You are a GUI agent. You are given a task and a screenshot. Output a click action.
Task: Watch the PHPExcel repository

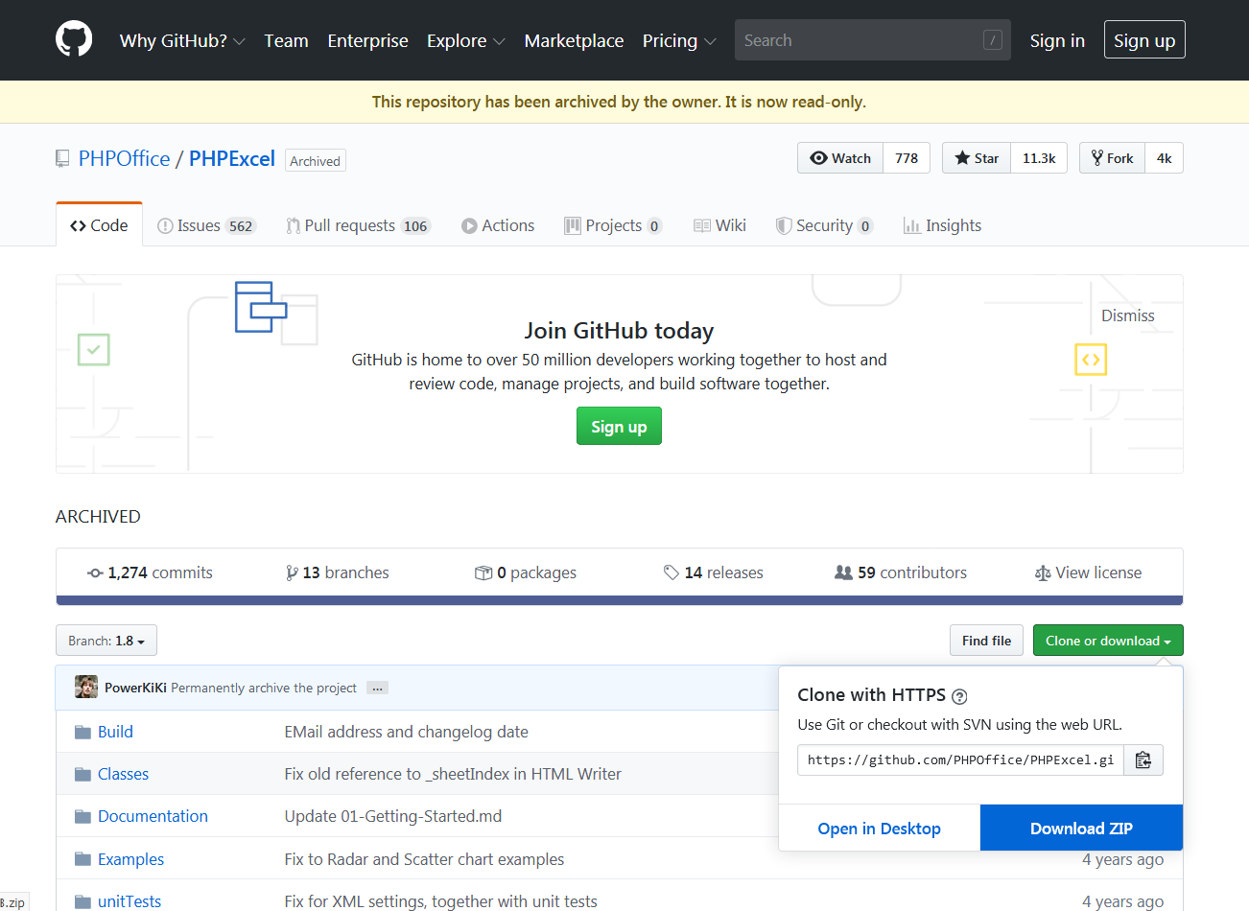tap(840, 158)
